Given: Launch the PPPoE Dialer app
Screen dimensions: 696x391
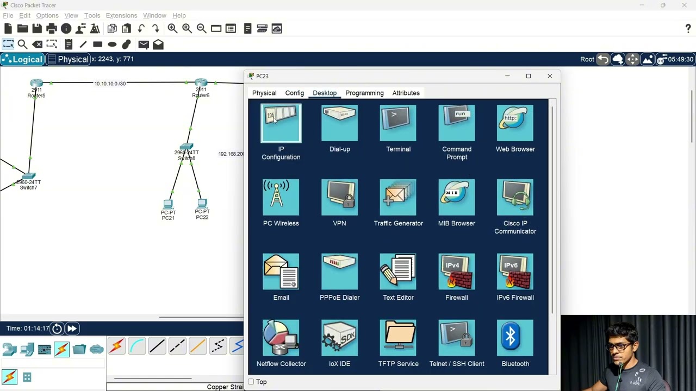Looking at the screenshot, I should click(x=340, y=272).
